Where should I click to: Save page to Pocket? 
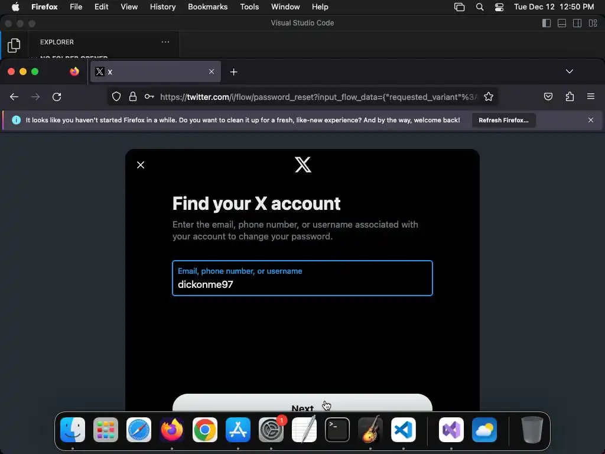(548, 96)
